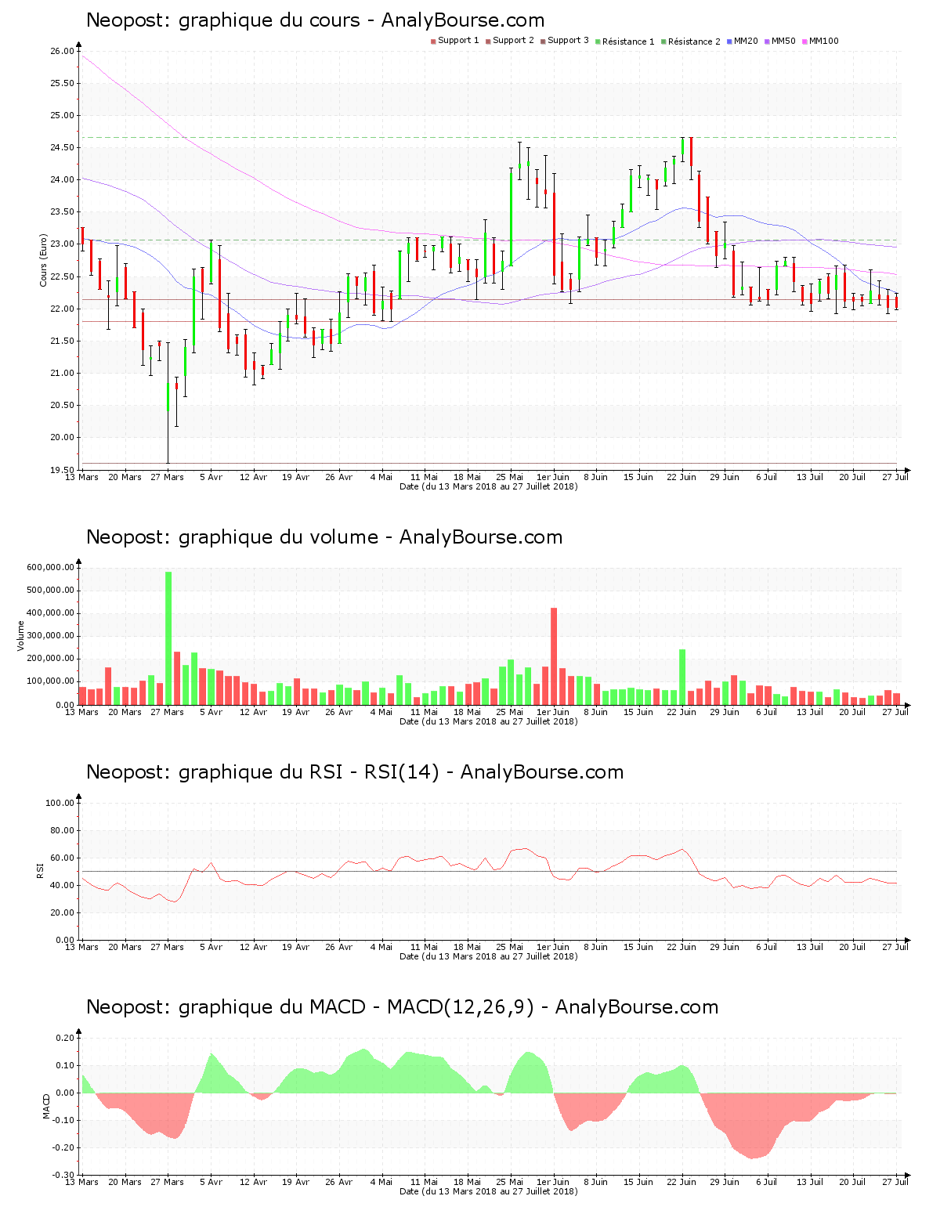Click the date range caption under RSI chart
The image size is (940, 1214).
(489, 957)
